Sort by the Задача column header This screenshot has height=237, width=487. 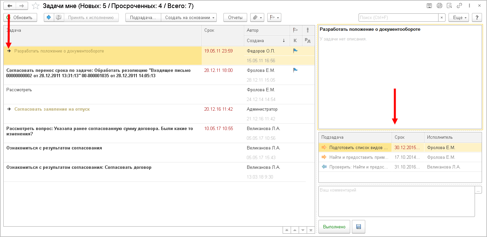(102, 35)
